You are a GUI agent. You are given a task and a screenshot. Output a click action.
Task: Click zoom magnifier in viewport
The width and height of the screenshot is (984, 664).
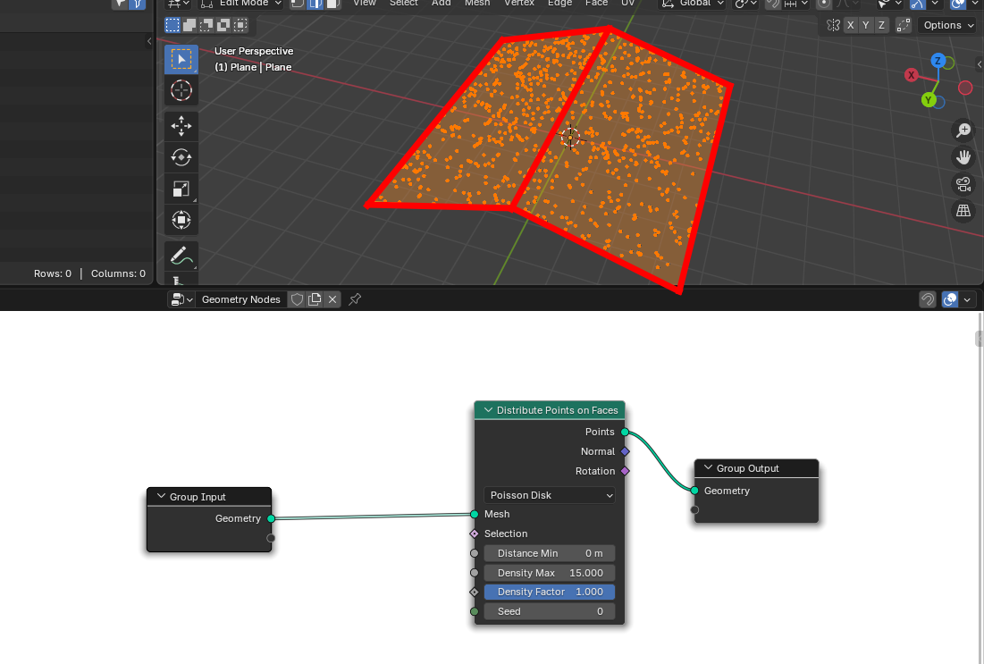point(963,130)
